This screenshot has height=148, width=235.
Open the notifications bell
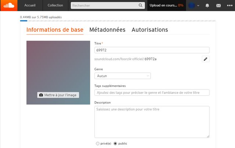tap(207, 6)
